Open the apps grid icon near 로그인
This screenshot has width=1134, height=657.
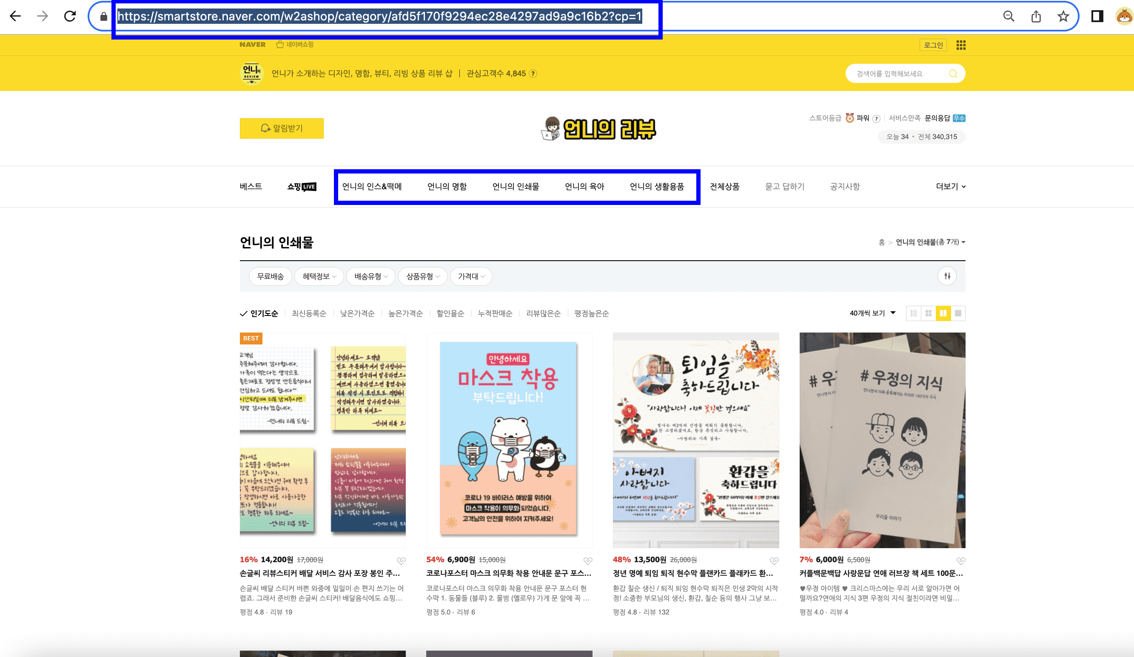coord(961,45)
